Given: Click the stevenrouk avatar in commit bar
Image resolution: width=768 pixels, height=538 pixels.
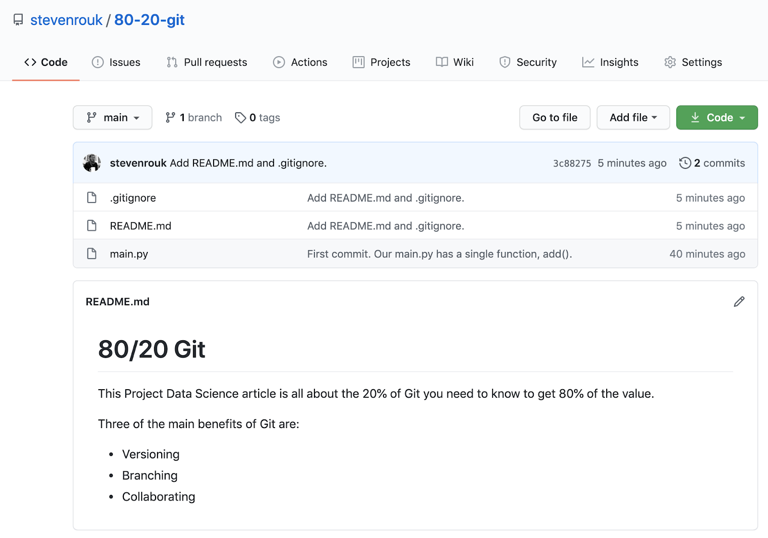Looking at the screenshot, I should [x=92, y=163].
